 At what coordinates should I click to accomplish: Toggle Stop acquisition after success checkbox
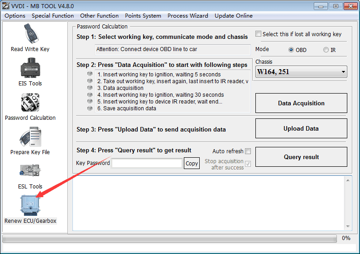click(x=248, y=164)
